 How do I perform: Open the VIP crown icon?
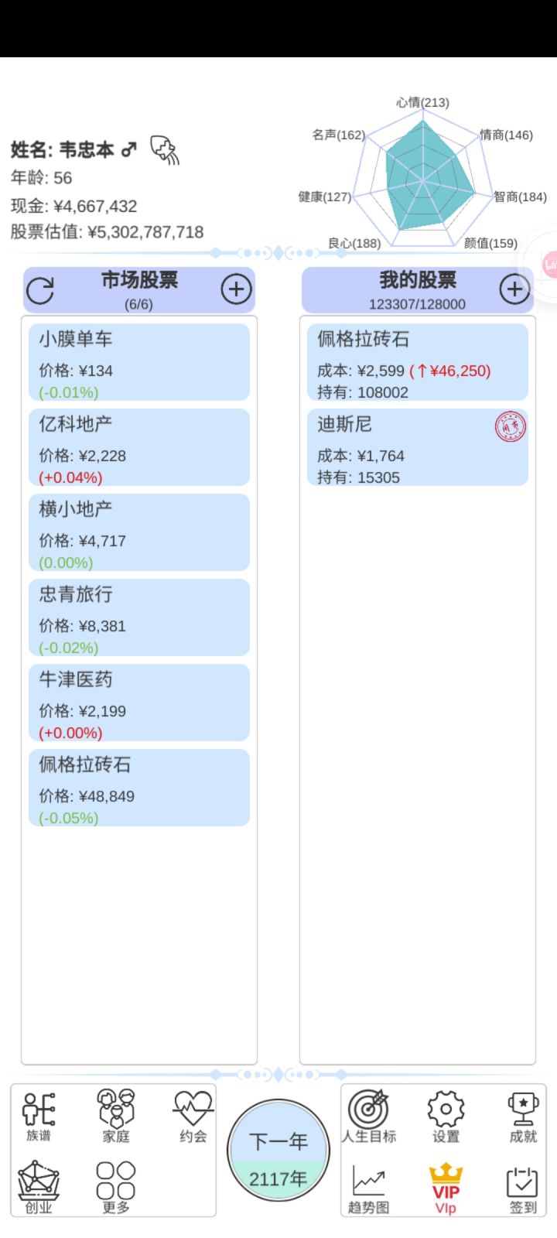click(x=446, y=1188)
